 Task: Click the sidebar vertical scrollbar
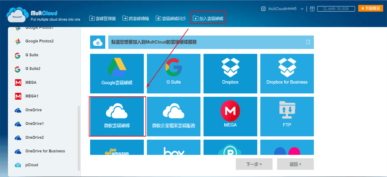[x=79, y=138]
